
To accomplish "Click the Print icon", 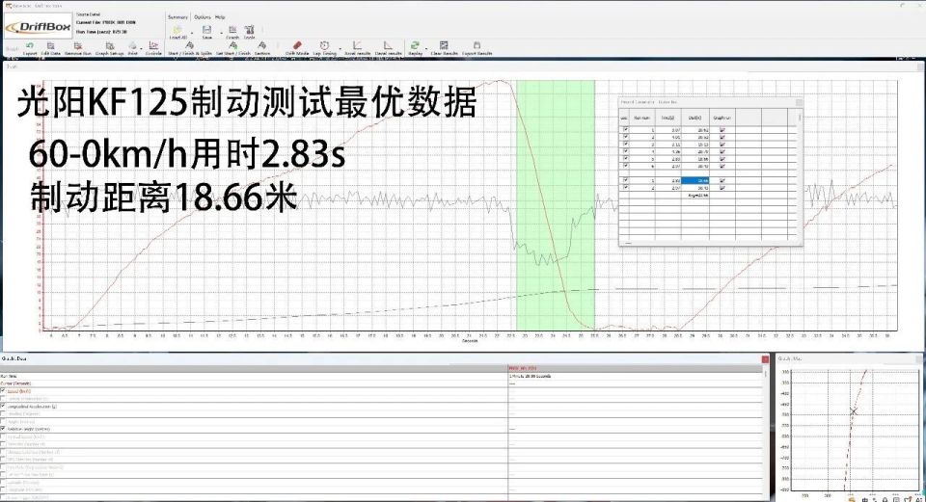I will (x=132, y=45).
